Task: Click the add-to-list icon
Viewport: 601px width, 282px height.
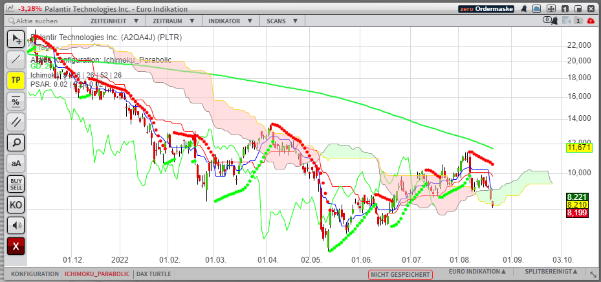Action: [x=567, y=21]
